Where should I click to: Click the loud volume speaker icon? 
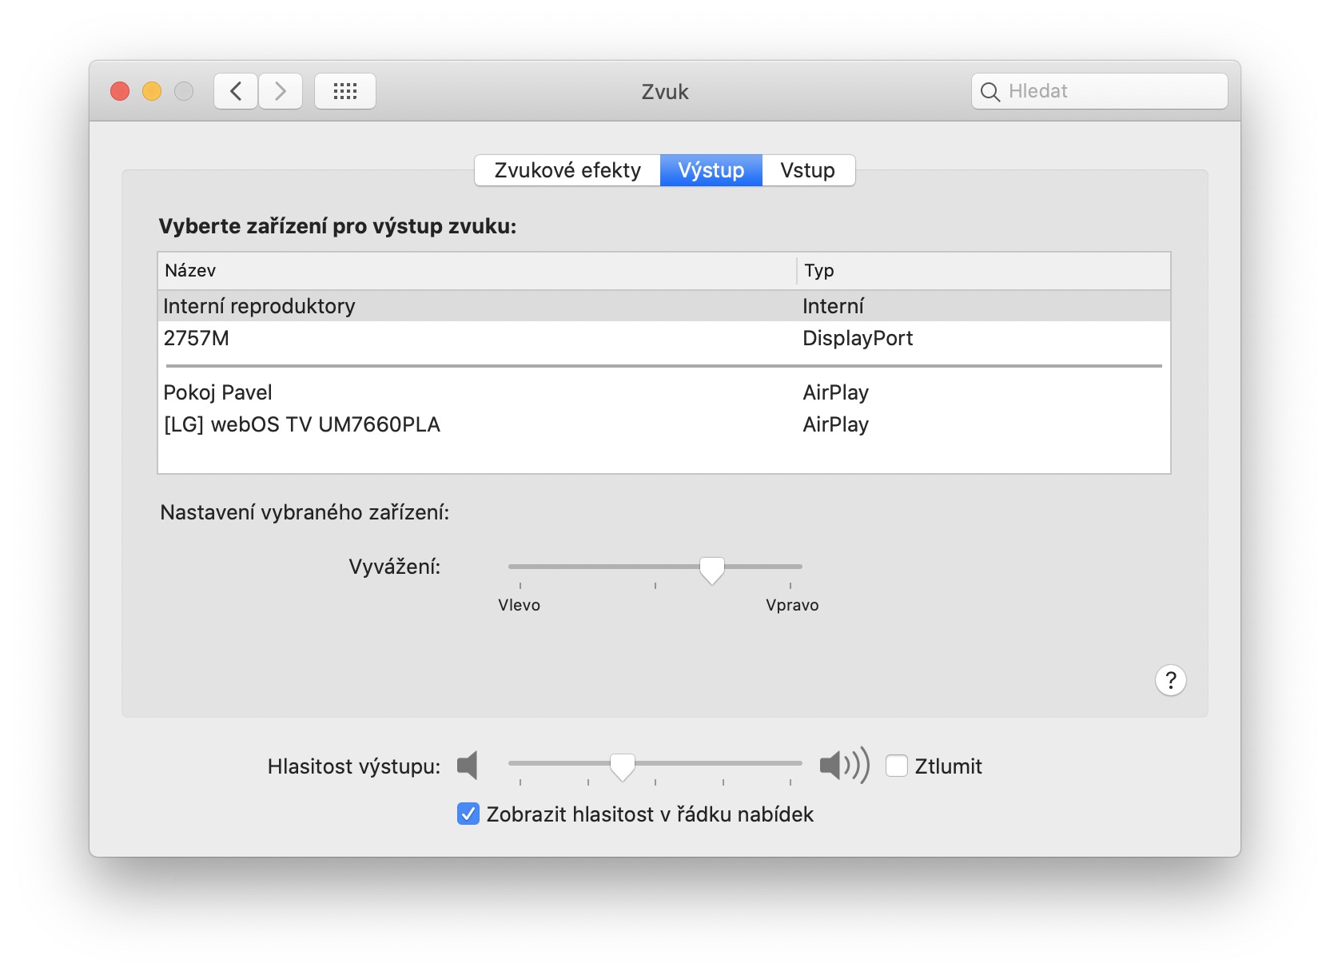tap(844, 766)
